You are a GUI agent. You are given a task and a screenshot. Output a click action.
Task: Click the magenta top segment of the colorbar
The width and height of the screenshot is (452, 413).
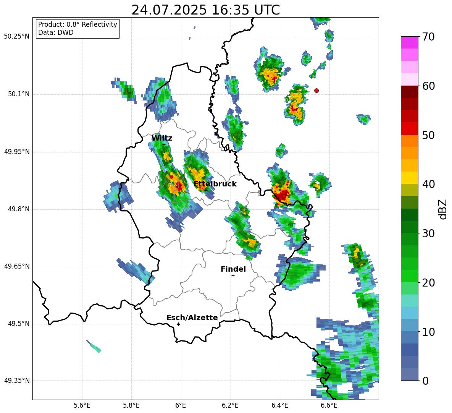pos(409,42)
